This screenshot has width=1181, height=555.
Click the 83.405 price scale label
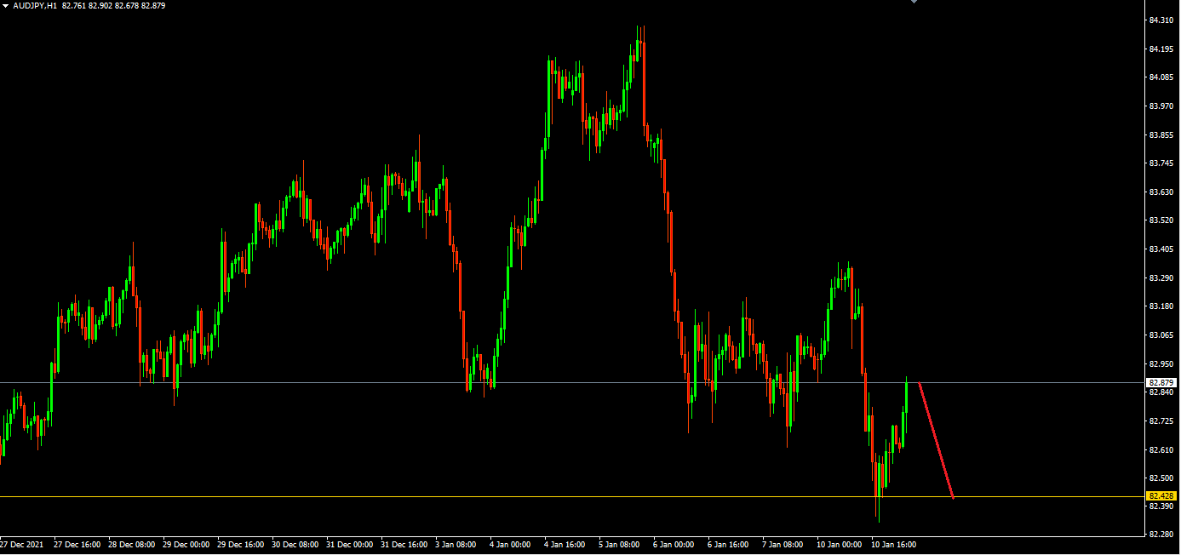pyautogui.click(x=1161, y=249)
